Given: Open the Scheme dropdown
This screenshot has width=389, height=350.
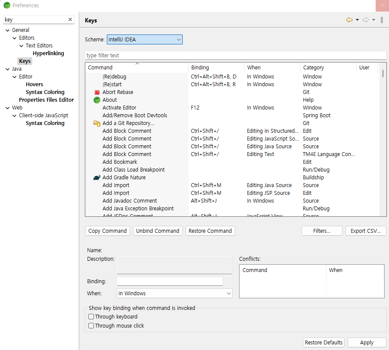Looking at the screenshot, I should [x=145, y=40].
